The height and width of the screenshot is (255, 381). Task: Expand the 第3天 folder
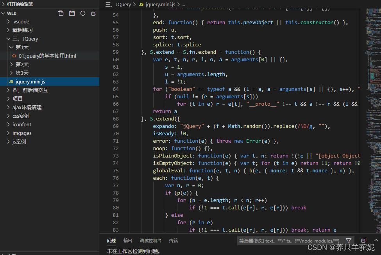tap(11, 73)
